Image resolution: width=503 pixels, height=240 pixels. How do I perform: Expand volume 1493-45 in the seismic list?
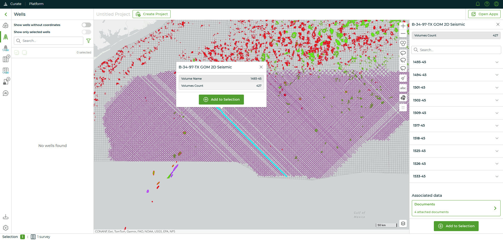tap(497, 62)
